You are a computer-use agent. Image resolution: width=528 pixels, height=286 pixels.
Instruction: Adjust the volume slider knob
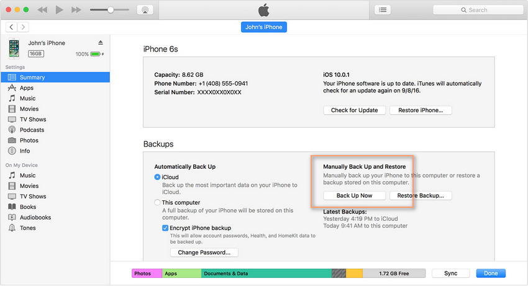coord(111,10)
